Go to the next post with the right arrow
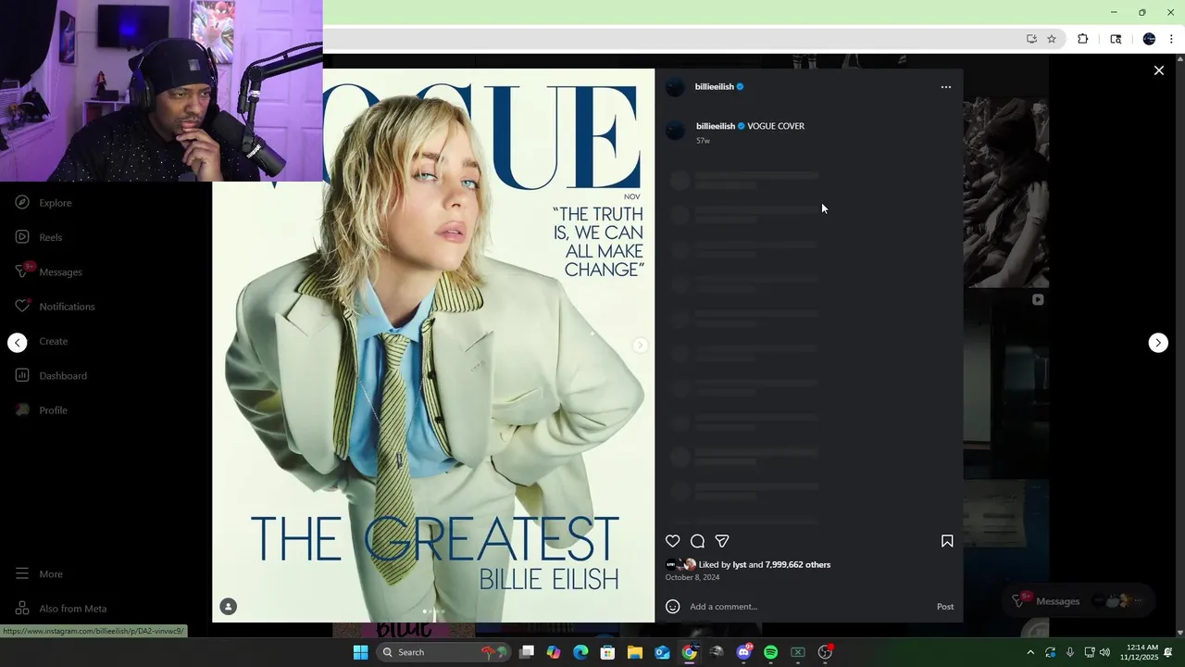 point(1158,343)
